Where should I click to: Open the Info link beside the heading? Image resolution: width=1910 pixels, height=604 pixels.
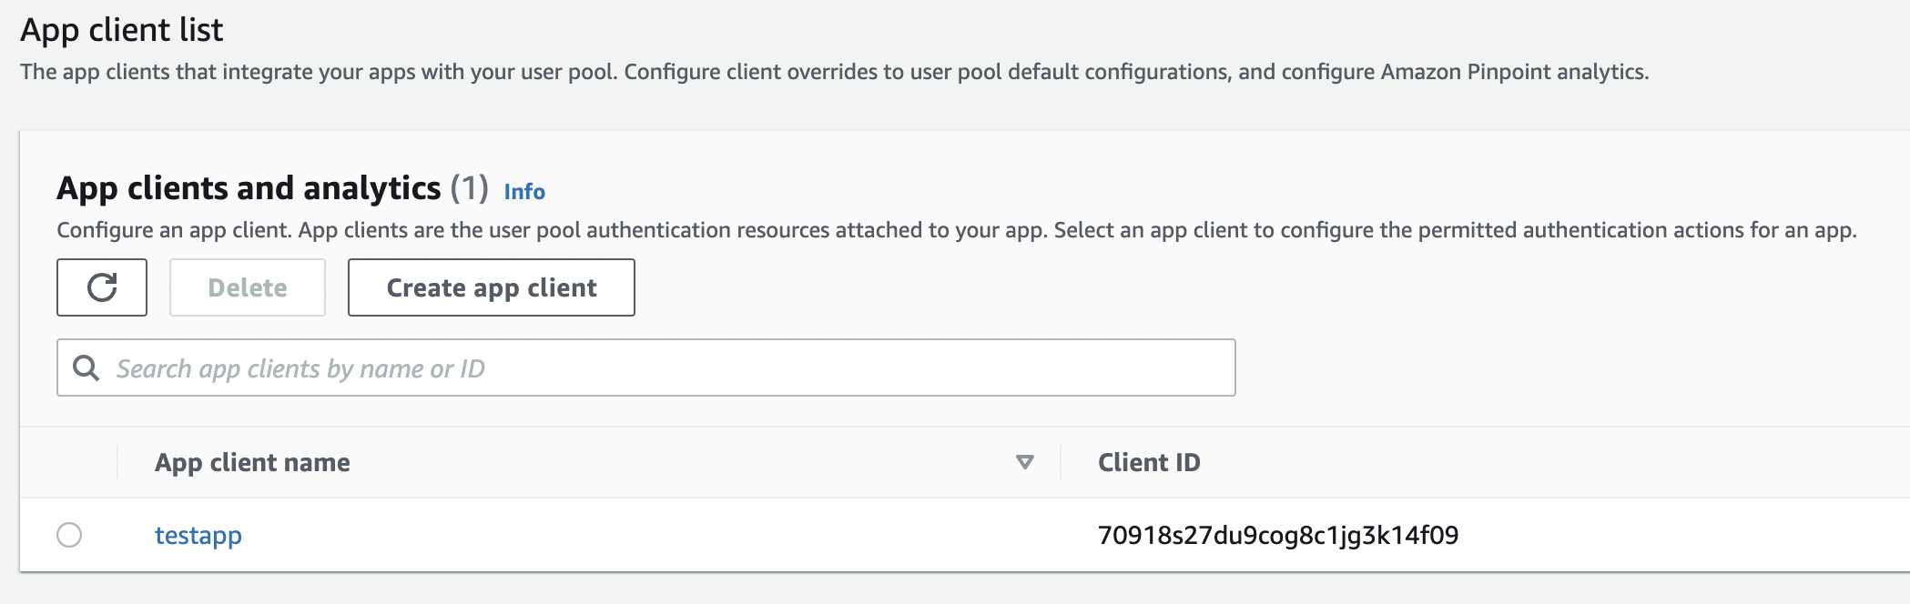click(524, 192)
